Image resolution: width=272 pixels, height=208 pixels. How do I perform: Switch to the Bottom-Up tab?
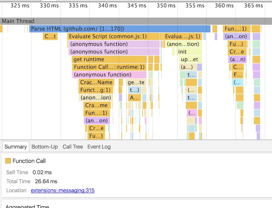pyautogui.click(x=45, y=147)
